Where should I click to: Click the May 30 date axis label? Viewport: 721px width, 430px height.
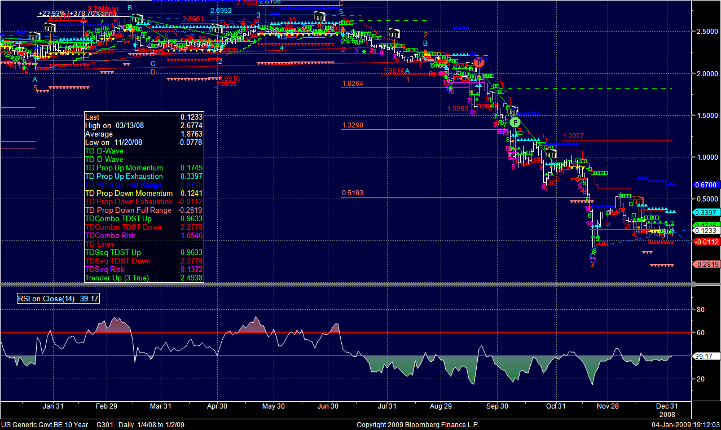tap(274, 406)
